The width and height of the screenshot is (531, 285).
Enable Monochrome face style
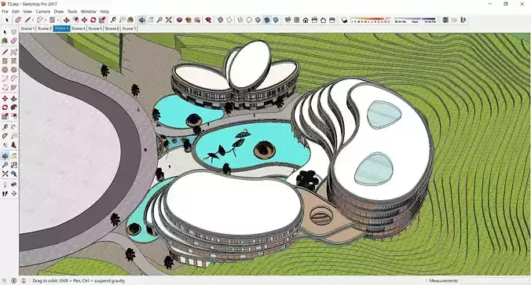tap(276, 20)
